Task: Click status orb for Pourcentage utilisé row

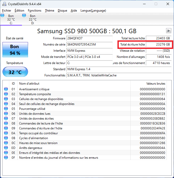Action: [6, 109]
